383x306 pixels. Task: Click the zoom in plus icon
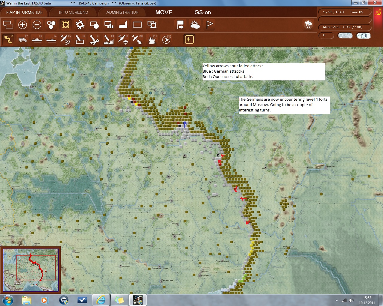point(22,25)
